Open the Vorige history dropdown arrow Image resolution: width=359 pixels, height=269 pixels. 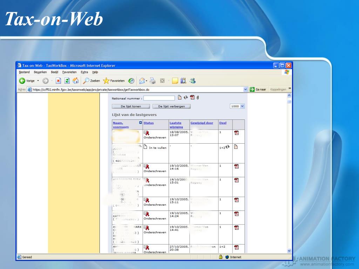coord(38,81)
